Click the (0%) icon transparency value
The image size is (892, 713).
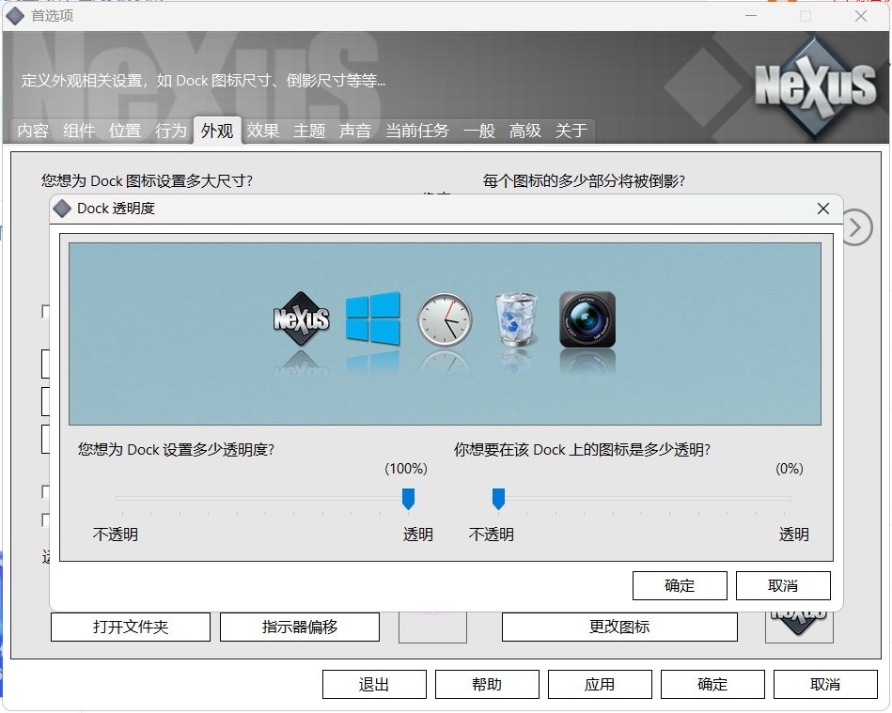[789, 469]
